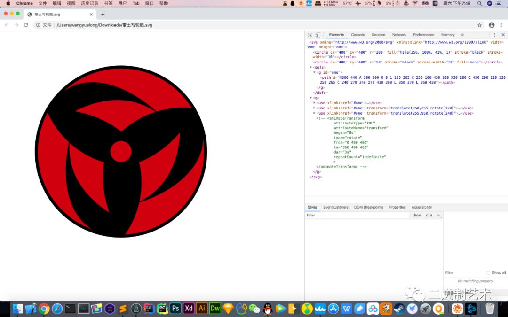Select the inspect element picker icon
The image size is (508, 317).
click(x=310, y=35)
